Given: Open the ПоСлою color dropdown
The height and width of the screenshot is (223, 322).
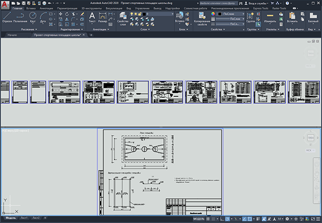Looking at the screenshot, I should [231, 14].
